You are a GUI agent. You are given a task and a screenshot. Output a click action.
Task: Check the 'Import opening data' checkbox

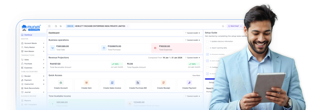coord(207,48)
